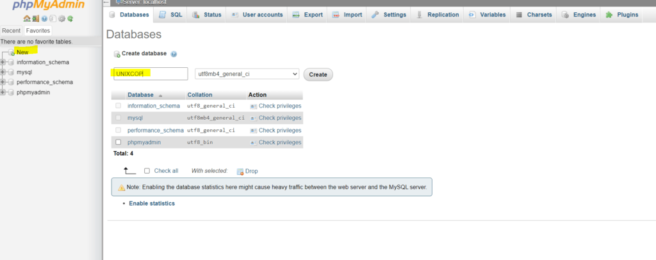Open the utf8mb4_general_ci collation dropdown
Image resolution: width=656 pixels, height=260 pixels.
[247, 74]
